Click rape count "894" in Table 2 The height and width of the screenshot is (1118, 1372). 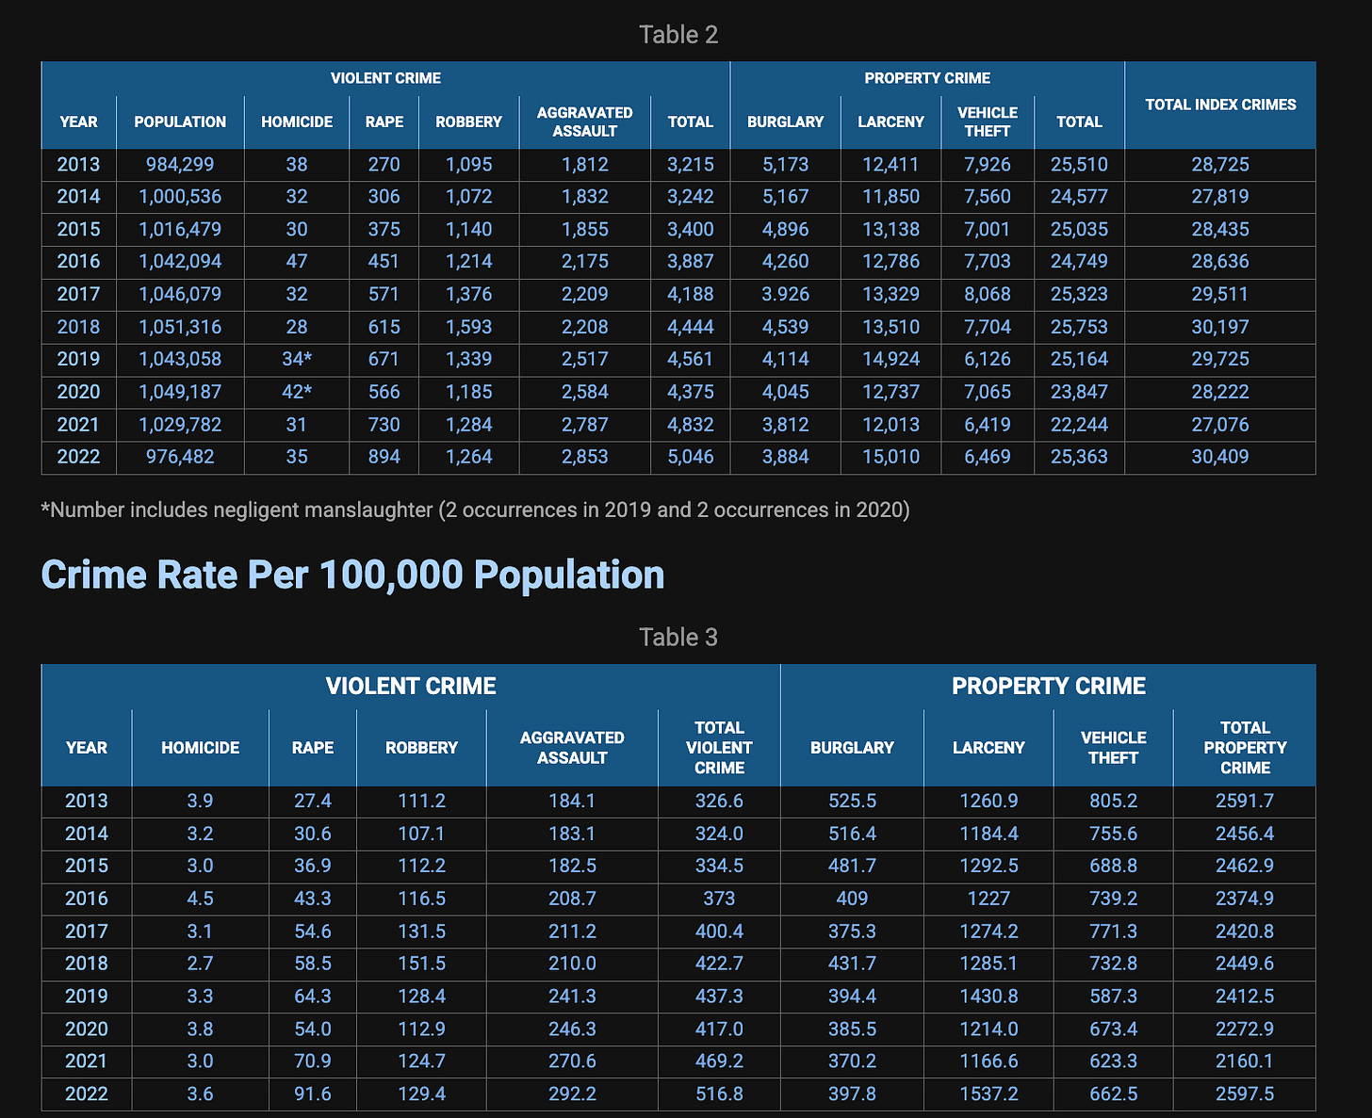384,457
